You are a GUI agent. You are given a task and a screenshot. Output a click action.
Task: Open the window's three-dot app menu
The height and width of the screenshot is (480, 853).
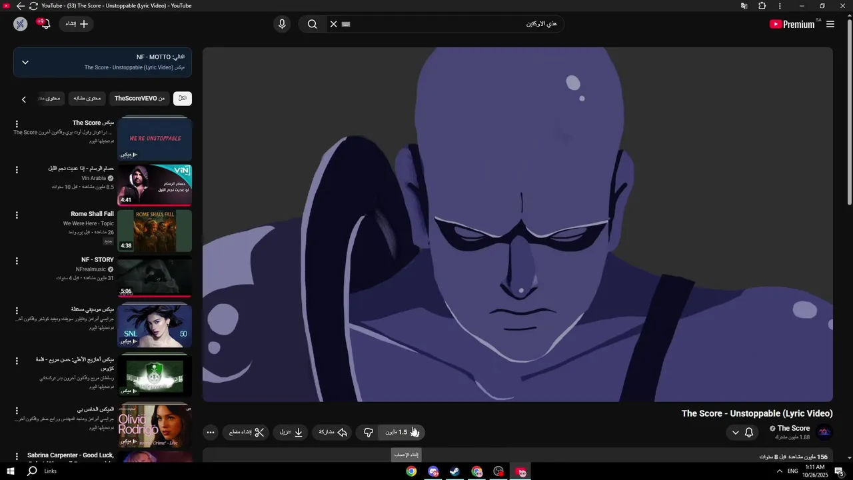(x=780, y=6)
